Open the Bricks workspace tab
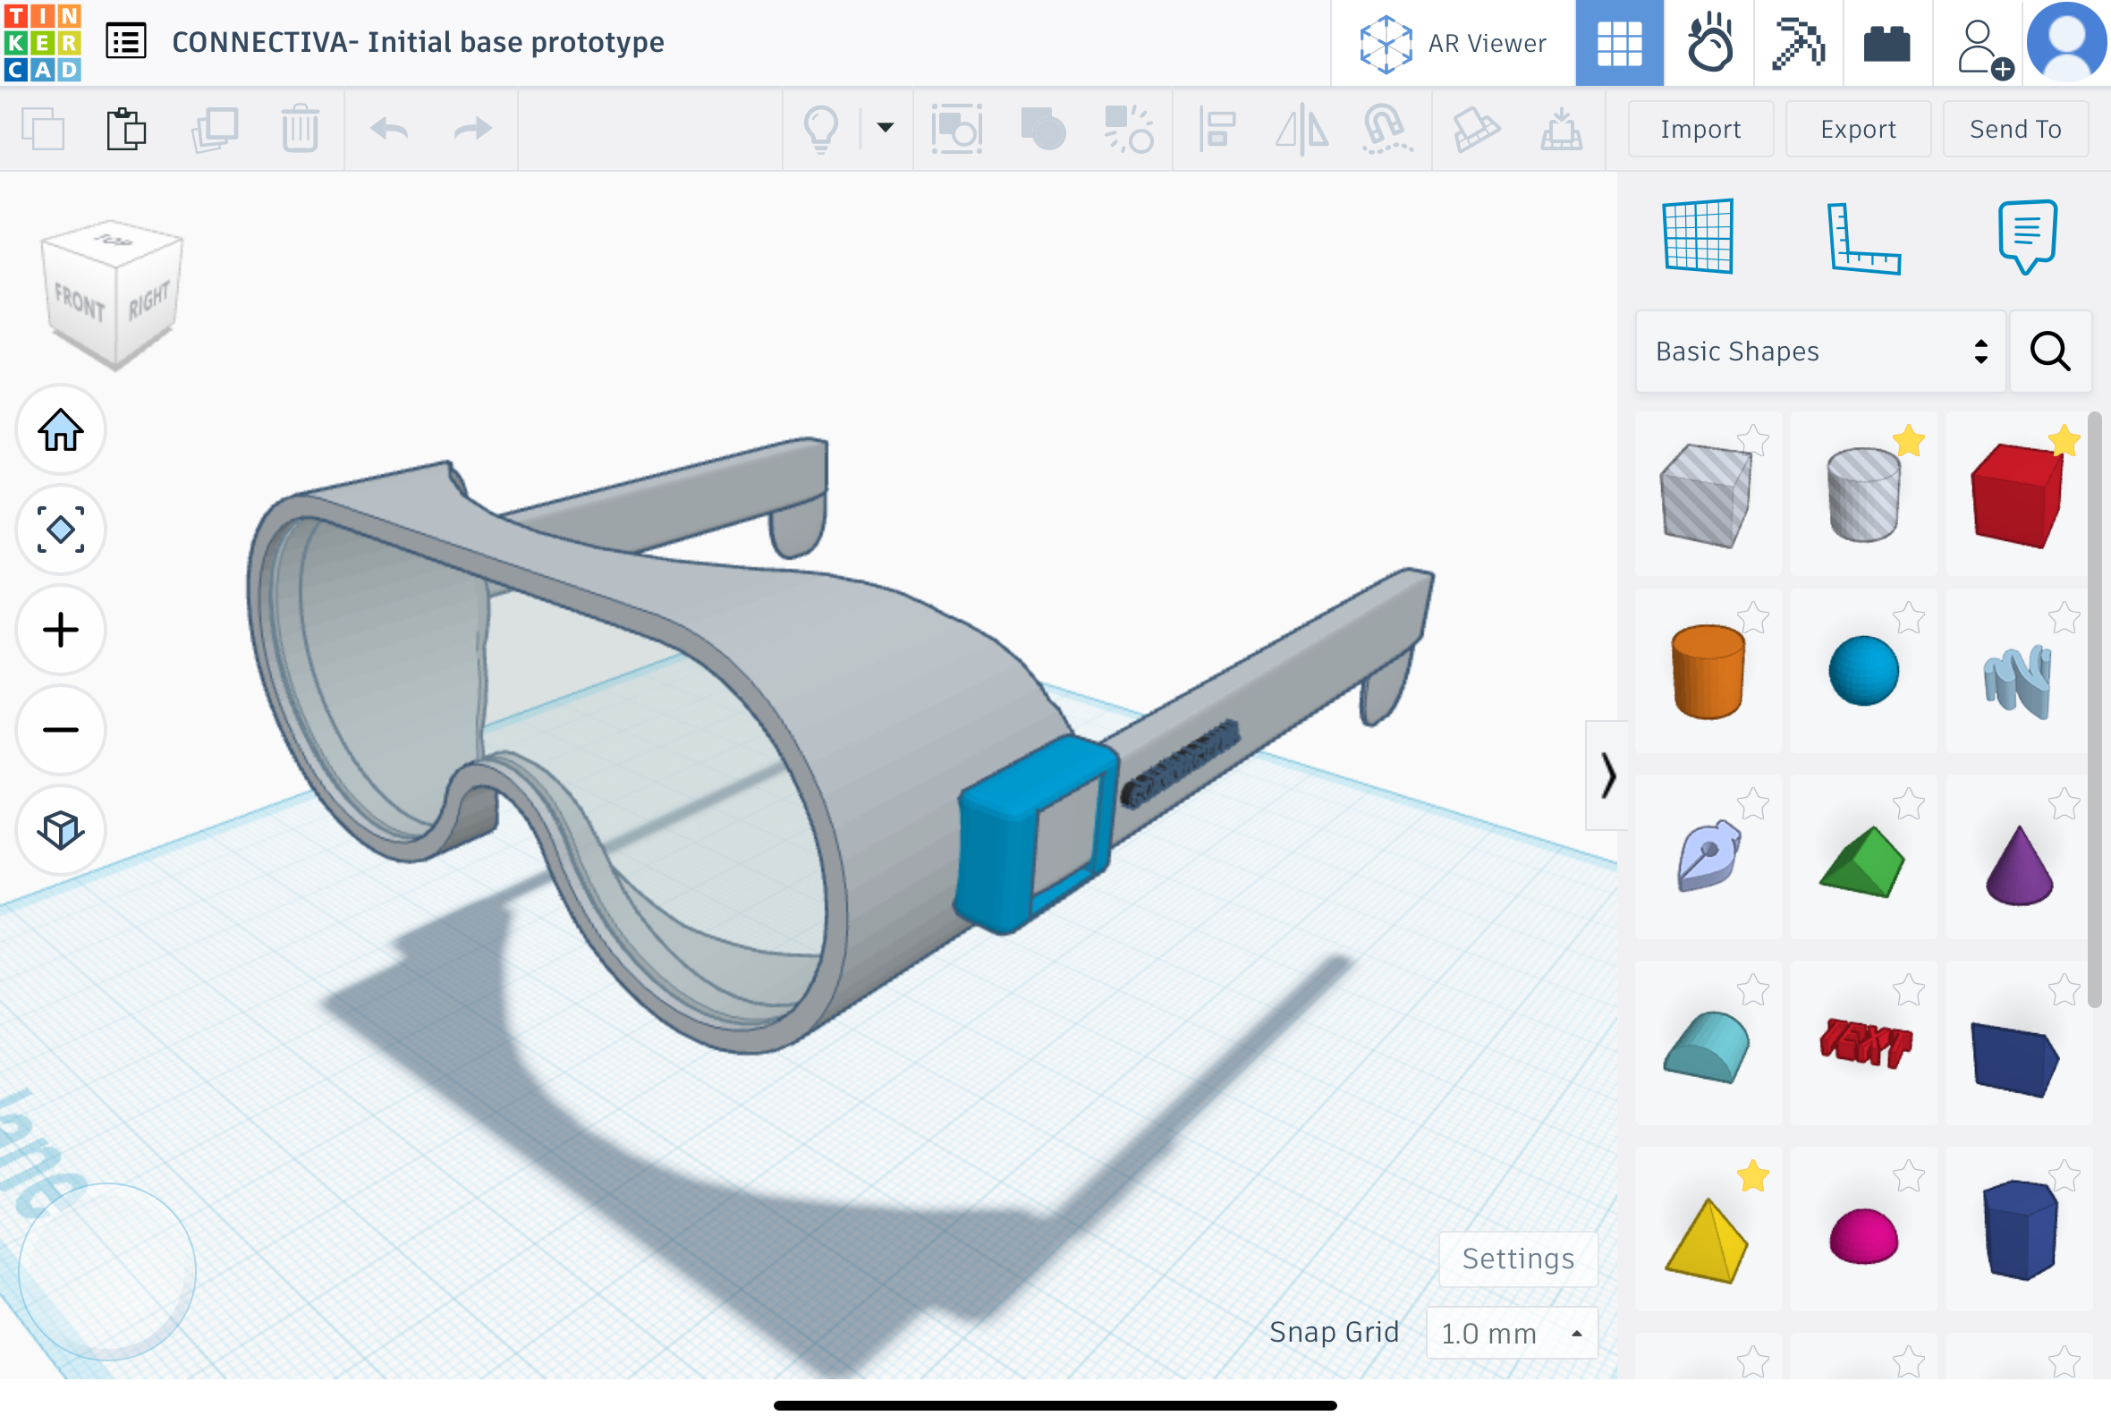 pyautogui.click(x=1886, y=43)
